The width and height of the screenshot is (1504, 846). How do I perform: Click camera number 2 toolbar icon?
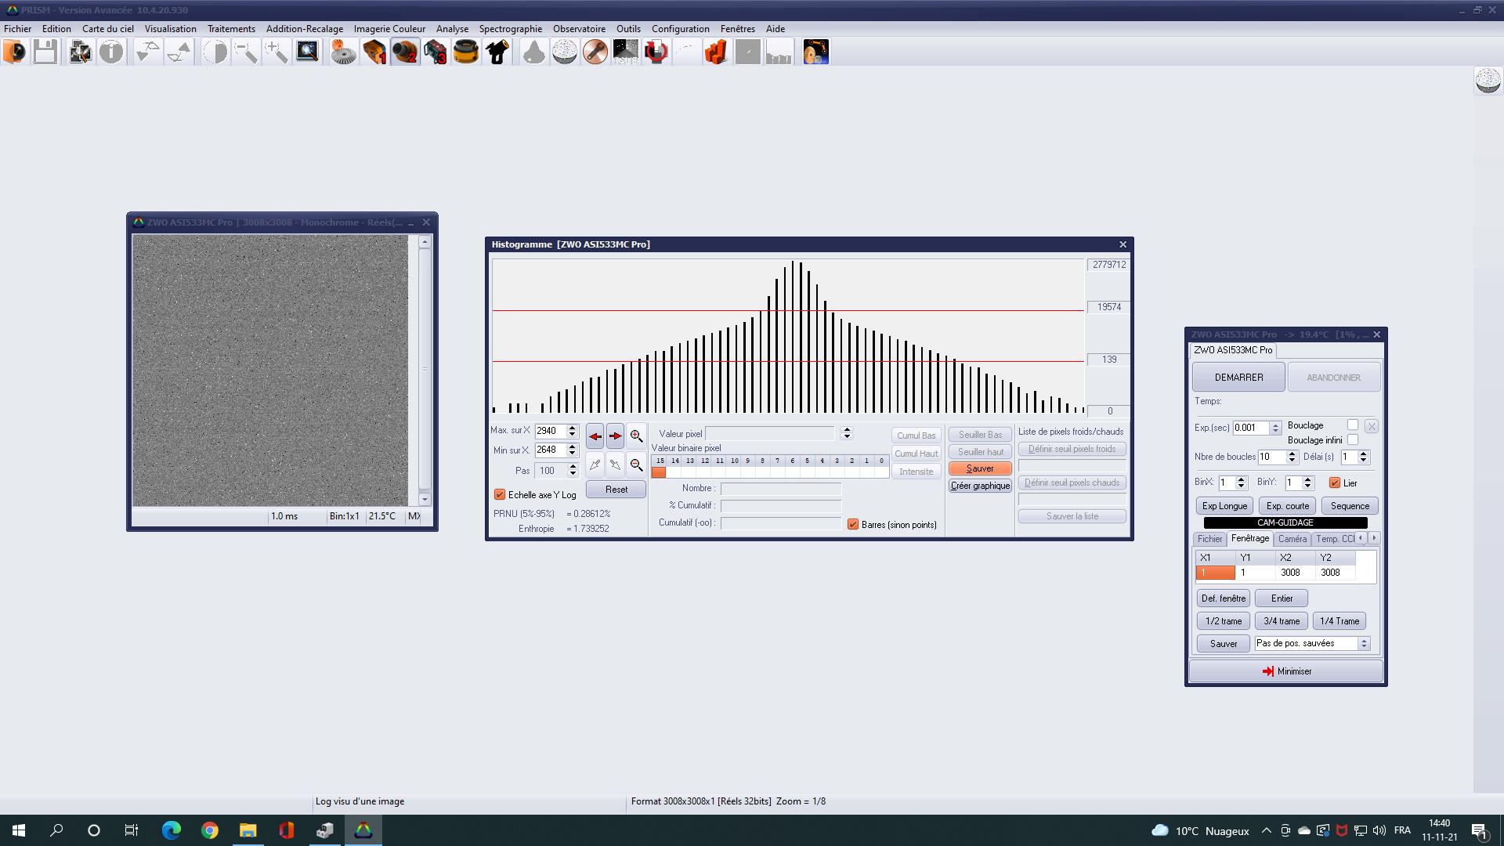click(405, 52)
